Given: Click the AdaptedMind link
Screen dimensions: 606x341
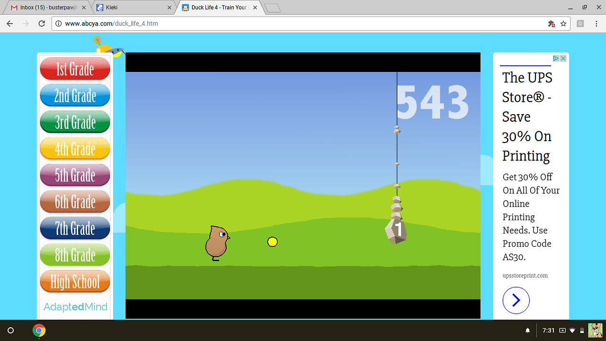Looking at the screenshot, I should 75,307.
